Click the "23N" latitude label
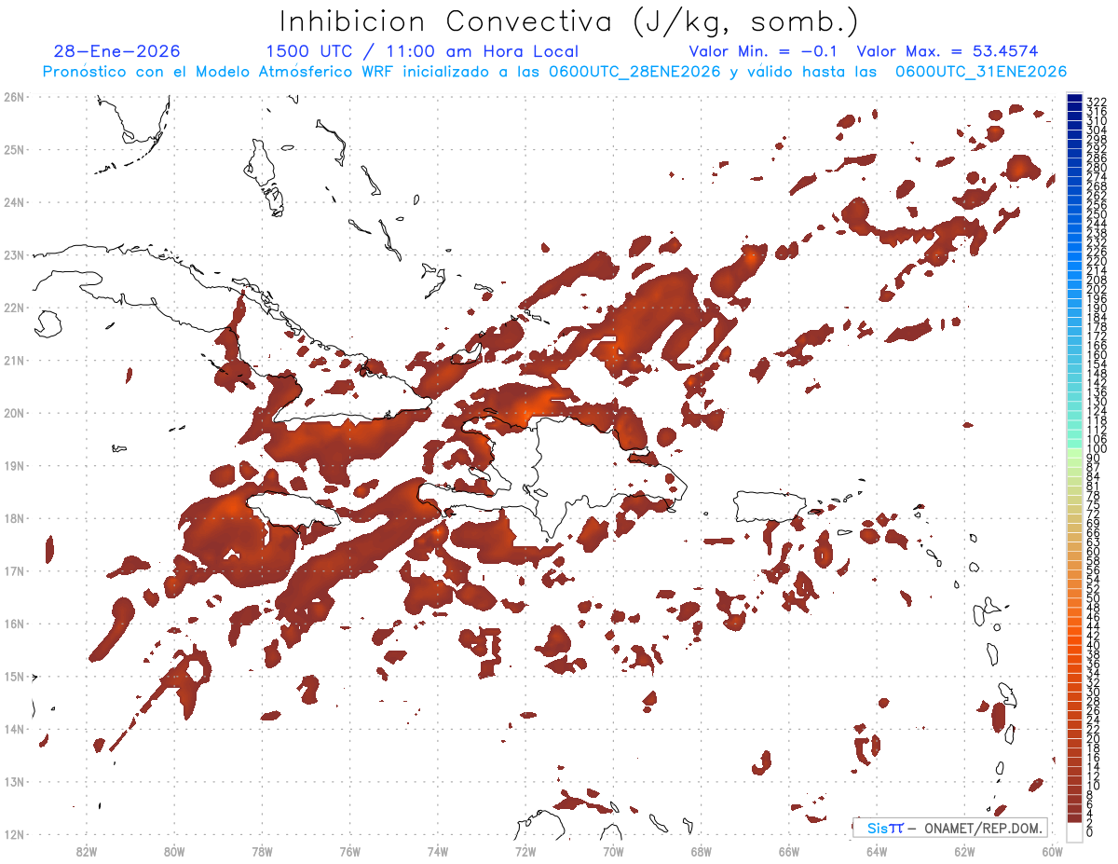Viewport: 1118px width, 864px height. tap(13, 254)
